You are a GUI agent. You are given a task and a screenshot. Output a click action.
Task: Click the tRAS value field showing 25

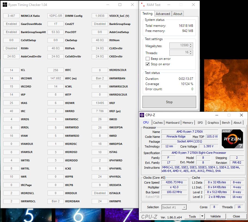pyautogui.click(x=11, y=103)
